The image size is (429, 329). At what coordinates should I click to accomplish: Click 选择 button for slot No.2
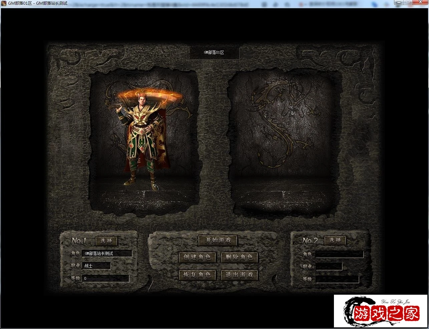tap(335, 240)
